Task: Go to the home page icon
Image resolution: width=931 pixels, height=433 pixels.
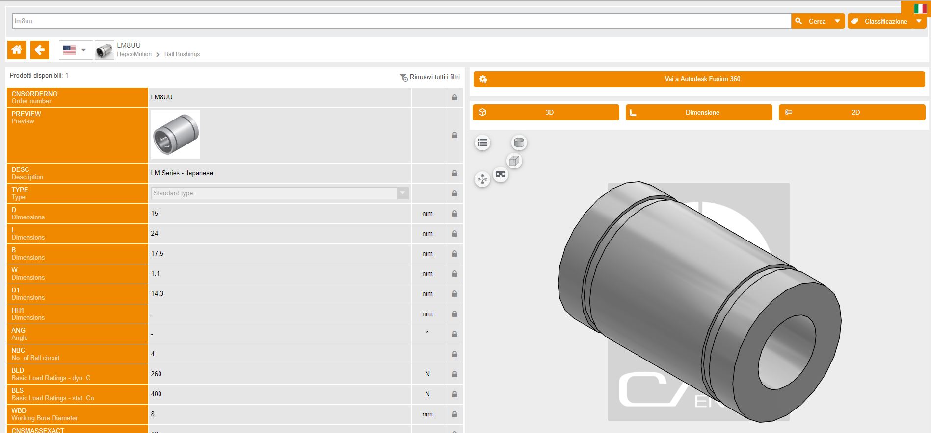Action: click(17, 49)
